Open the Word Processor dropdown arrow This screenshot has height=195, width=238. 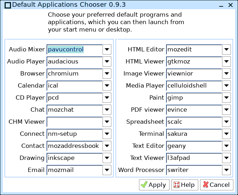coord(226,170)
